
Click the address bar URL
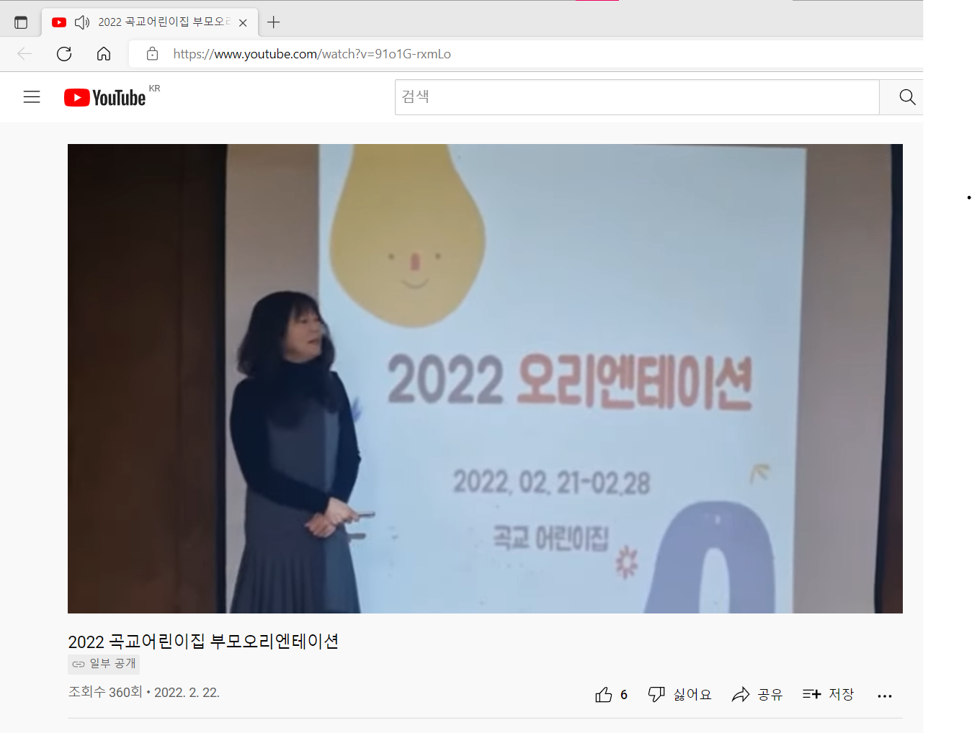click(x=312, y=54)
